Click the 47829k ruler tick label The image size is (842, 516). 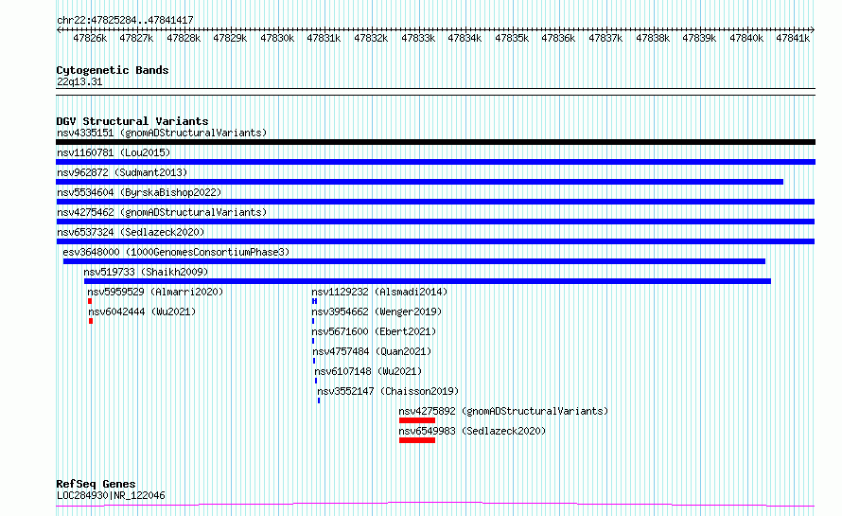point(231,38)
